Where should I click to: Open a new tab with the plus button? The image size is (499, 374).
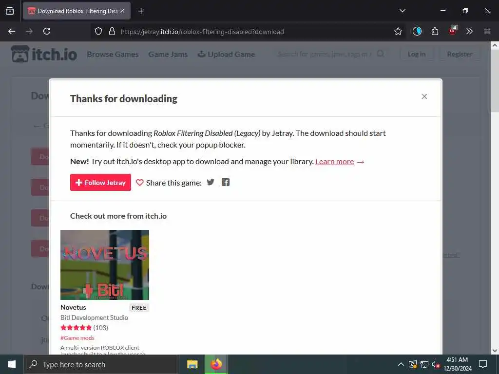point(141,11)
